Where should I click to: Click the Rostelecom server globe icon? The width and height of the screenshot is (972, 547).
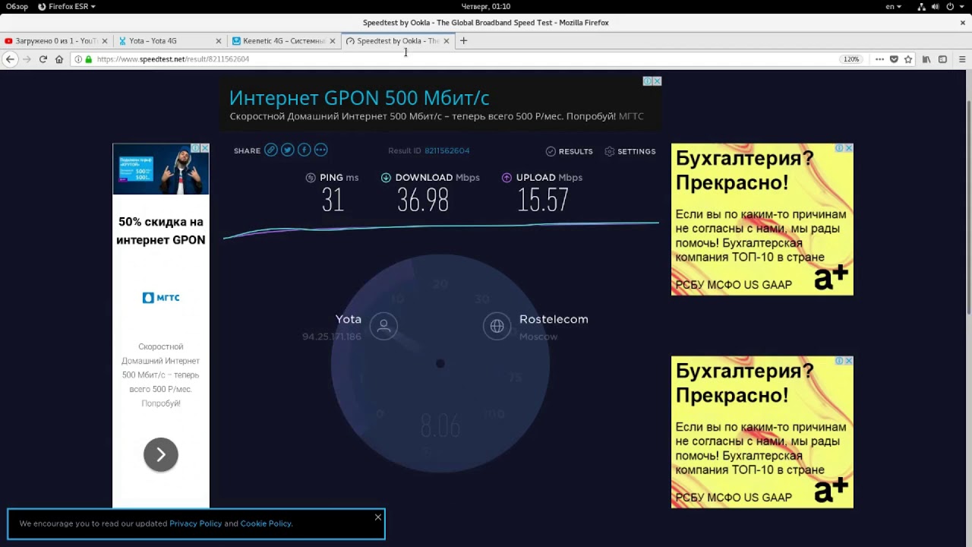(497, 326)
